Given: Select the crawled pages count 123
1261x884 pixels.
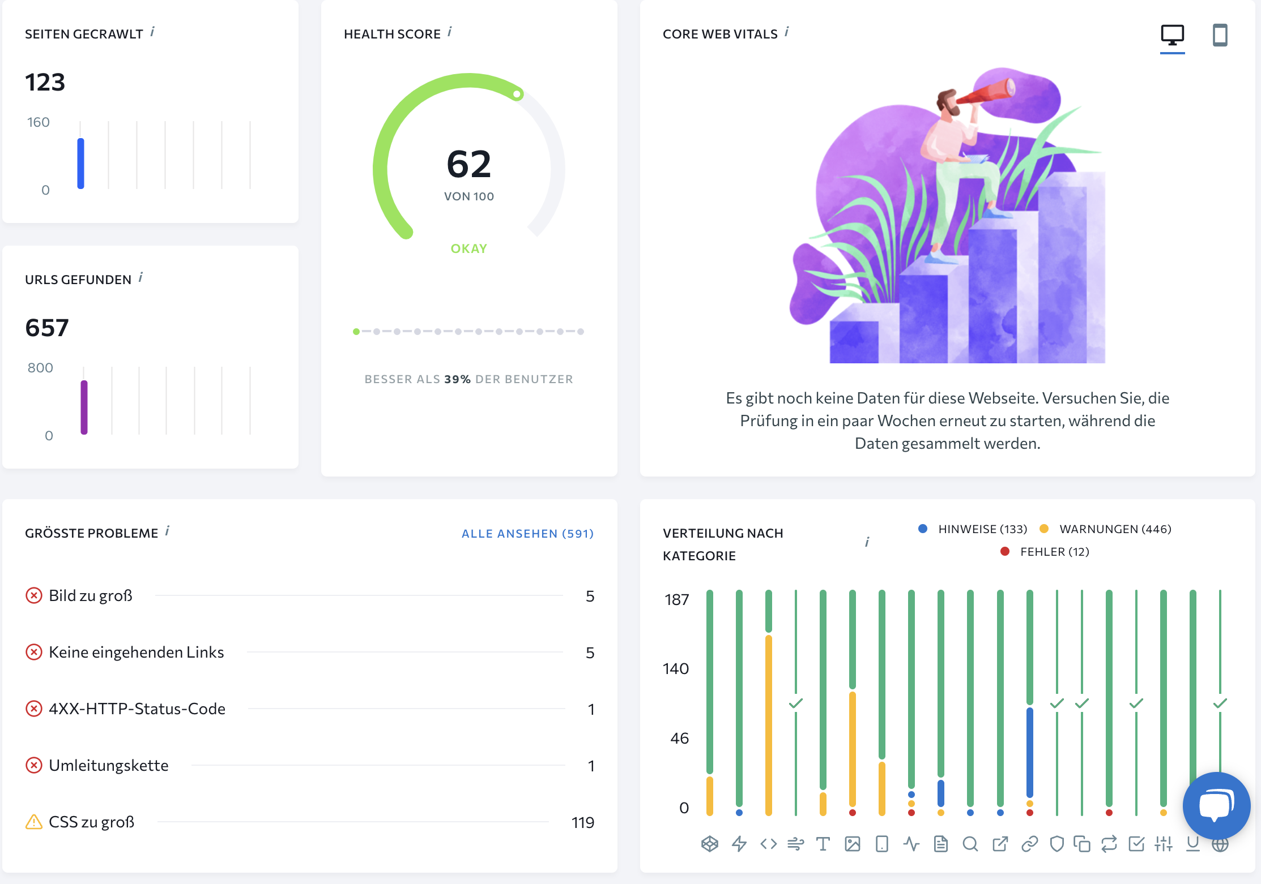Looking at the screenshot, I should [45, 82].
